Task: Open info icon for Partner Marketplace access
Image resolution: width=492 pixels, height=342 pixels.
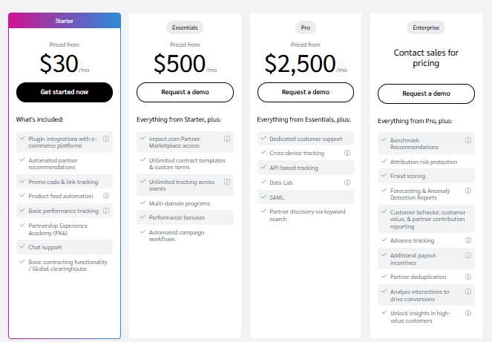Action: (227, 139)
